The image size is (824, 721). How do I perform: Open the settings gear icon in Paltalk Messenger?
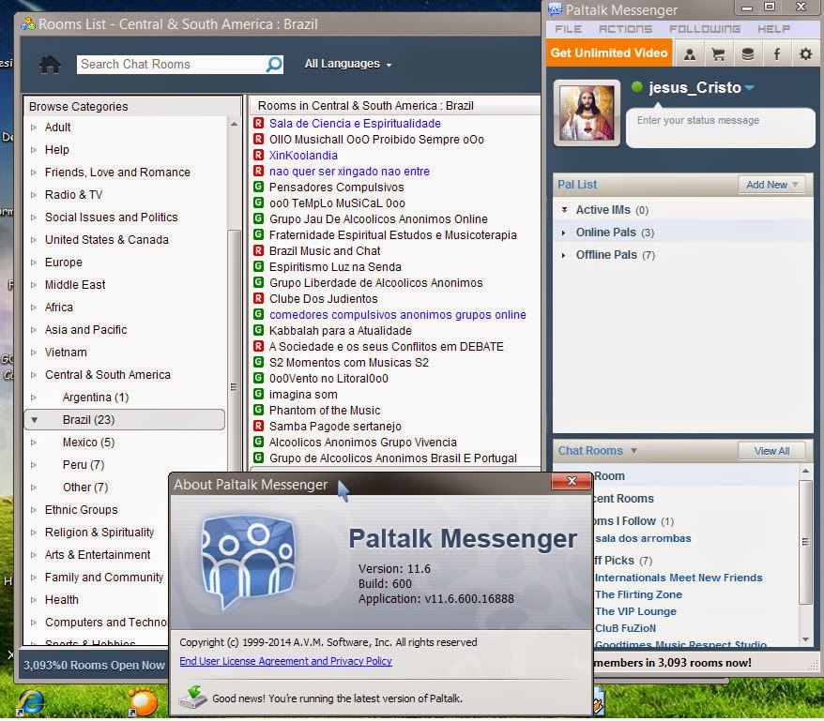coord(805,54)
